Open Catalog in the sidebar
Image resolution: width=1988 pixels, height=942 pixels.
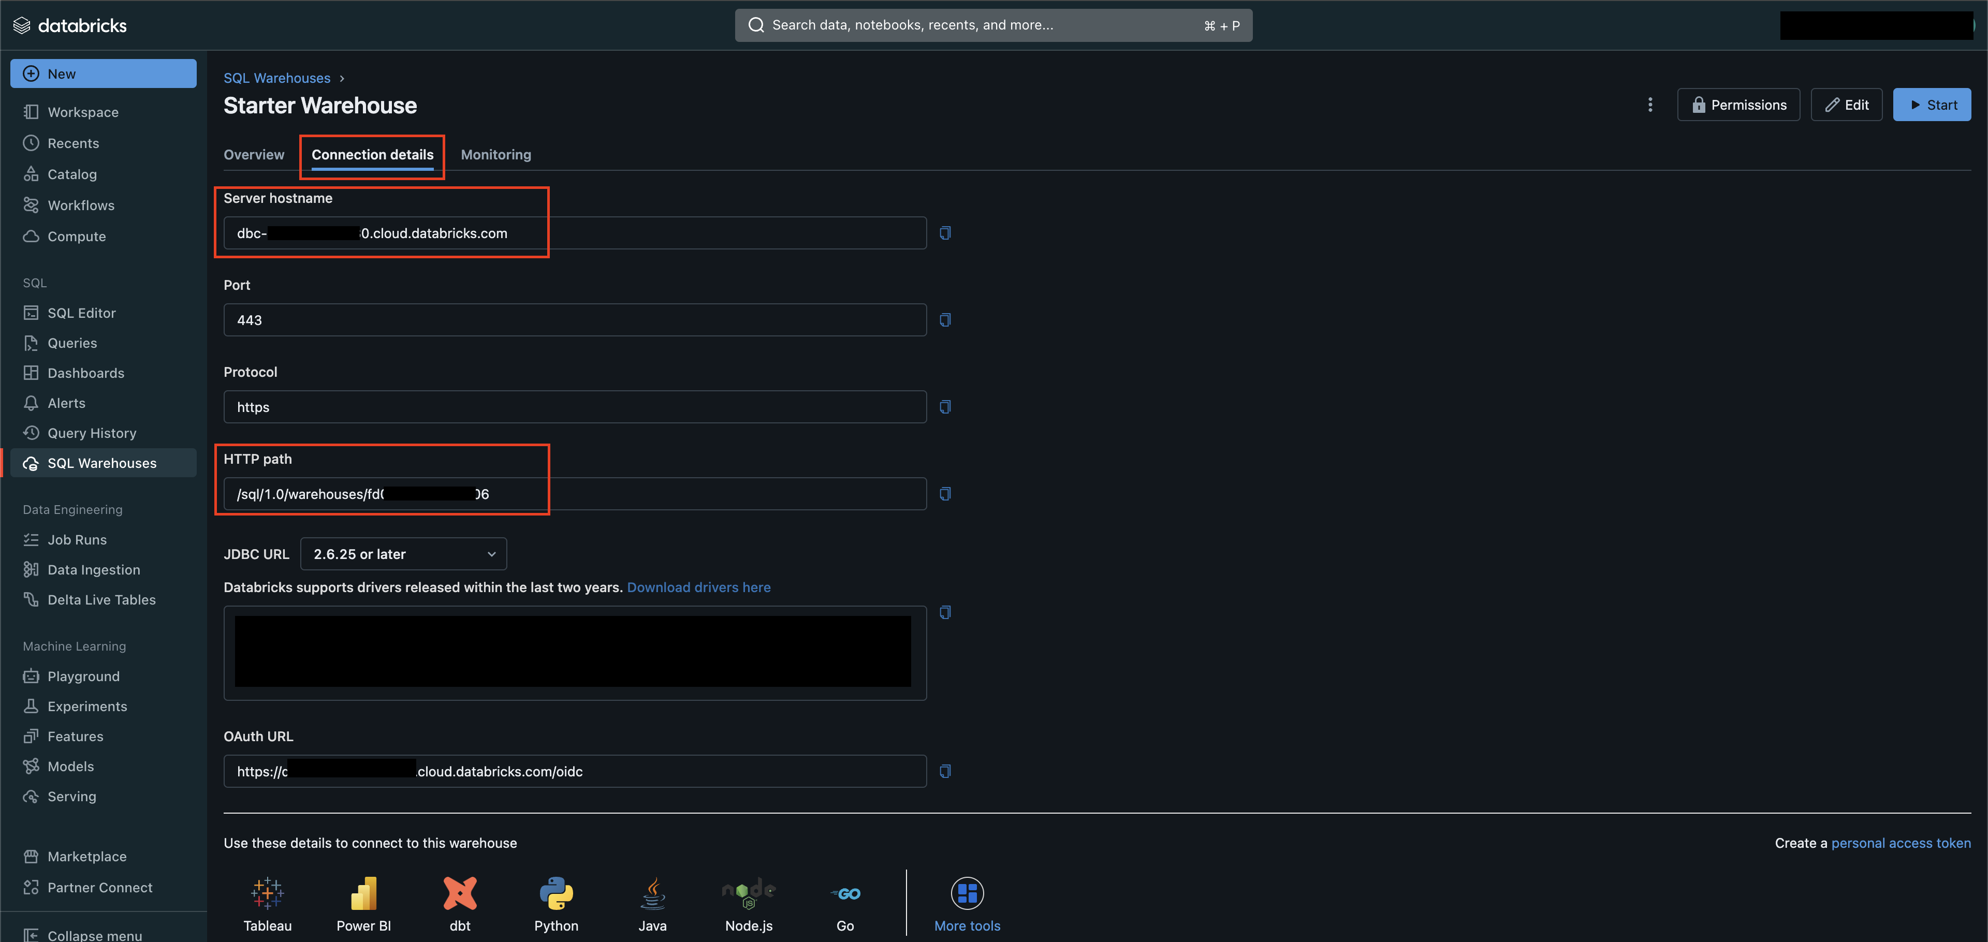pyautogui.click(x=104, y=174)
